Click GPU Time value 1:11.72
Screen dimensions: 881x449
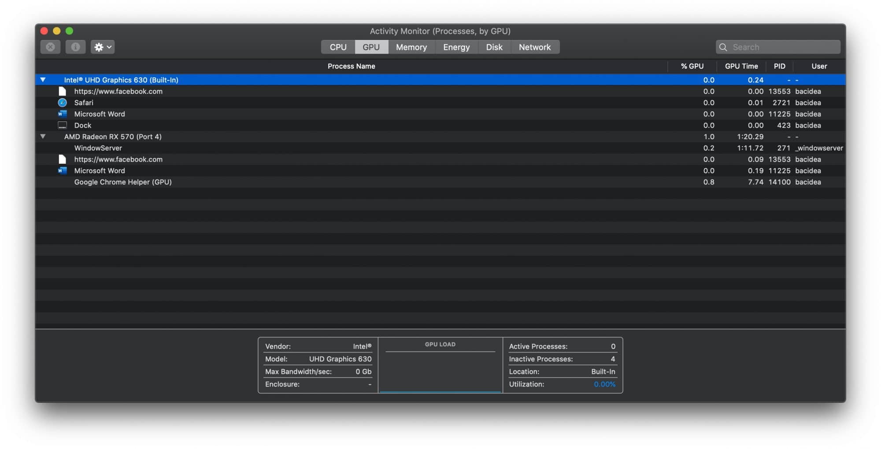tap(750, 148)
